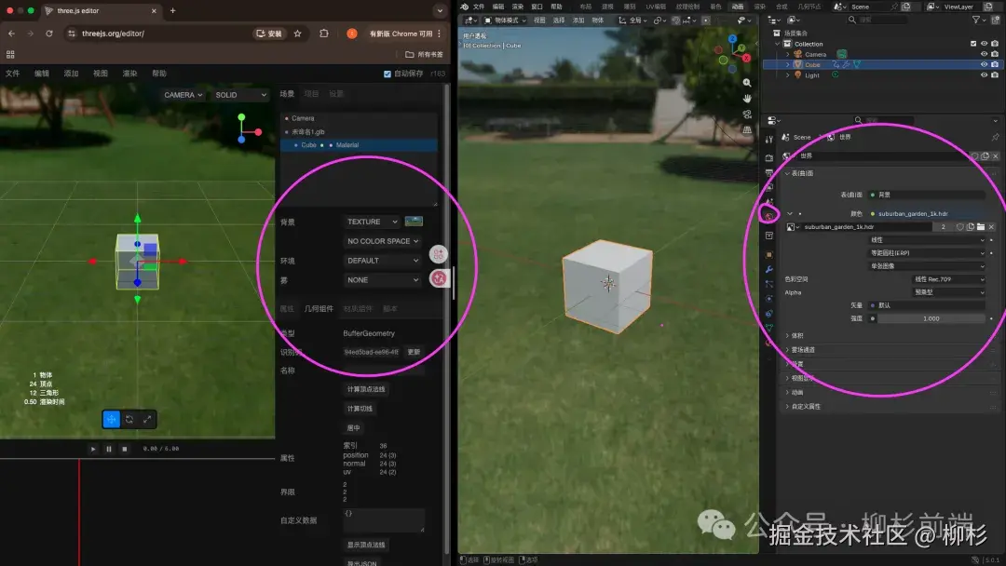Open the Physics properties tab in Blender

(768, 299)
